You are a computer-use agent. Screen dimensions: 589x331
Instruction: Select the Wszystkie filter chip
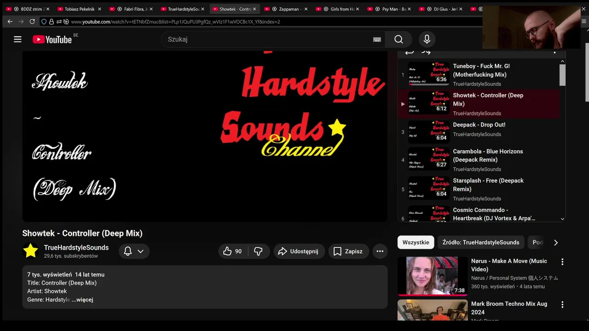coord(416,242)
